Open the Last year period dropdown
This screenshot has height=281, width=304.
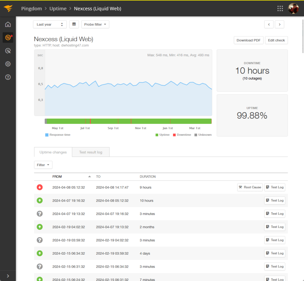click(x=50, y=24)
